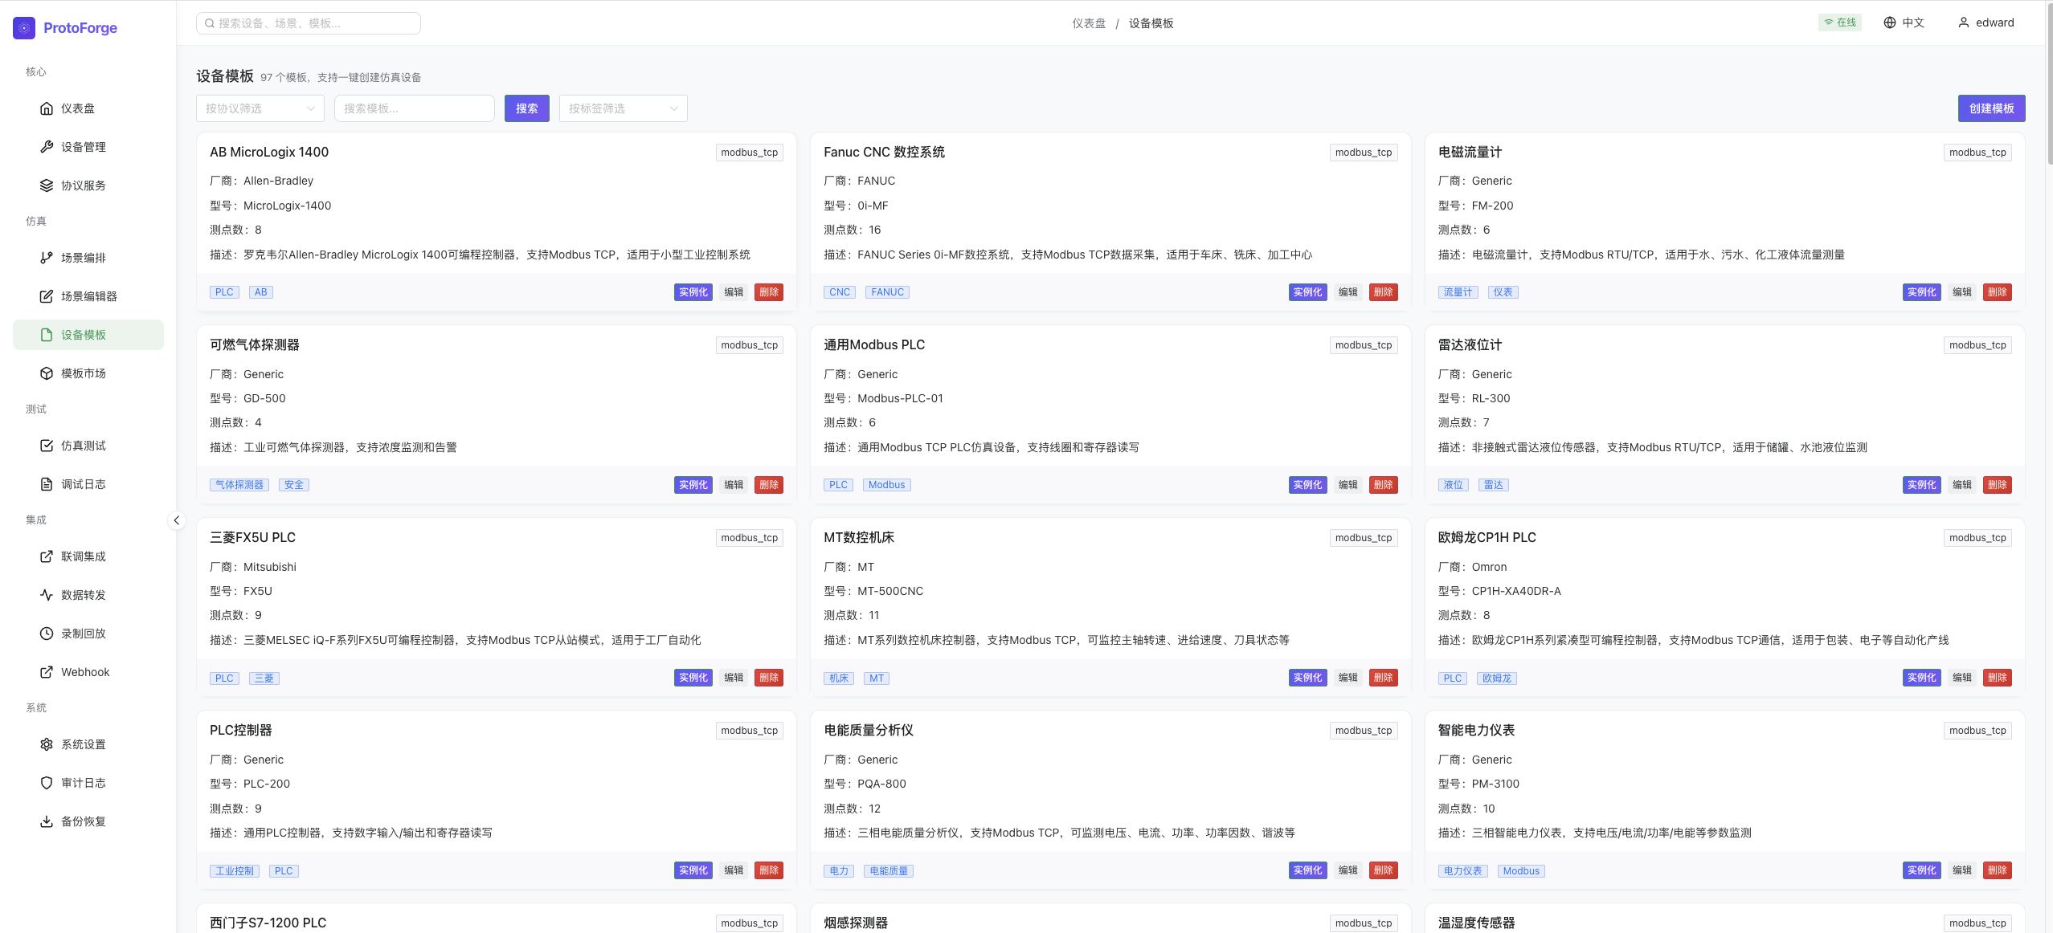Go to 设备管理 in the sidebar

(x=88, y=147)
